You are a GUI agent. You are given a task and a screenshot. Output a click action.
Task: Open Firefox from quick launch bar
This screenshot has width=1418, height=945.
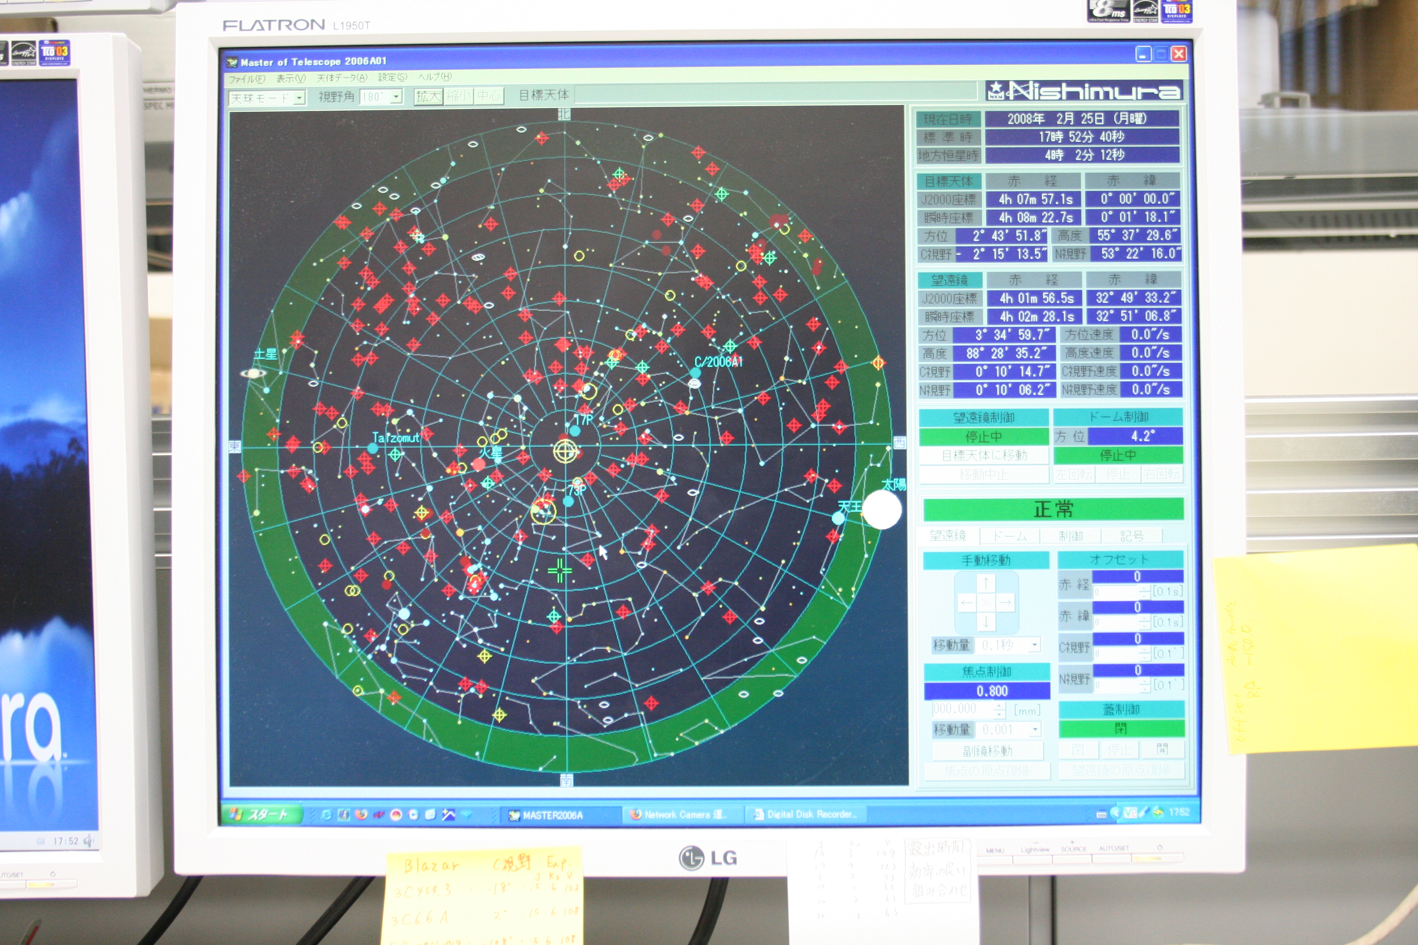click(361, 815)
